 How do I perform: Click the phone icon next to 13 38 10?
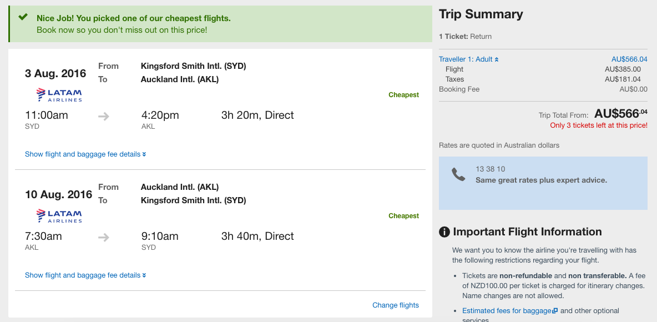point(458,174)
